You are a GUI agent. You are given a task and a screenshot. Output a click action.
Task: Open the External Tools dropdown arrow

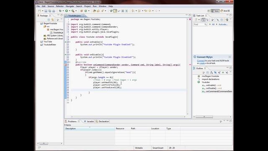[x=76, y=11]
